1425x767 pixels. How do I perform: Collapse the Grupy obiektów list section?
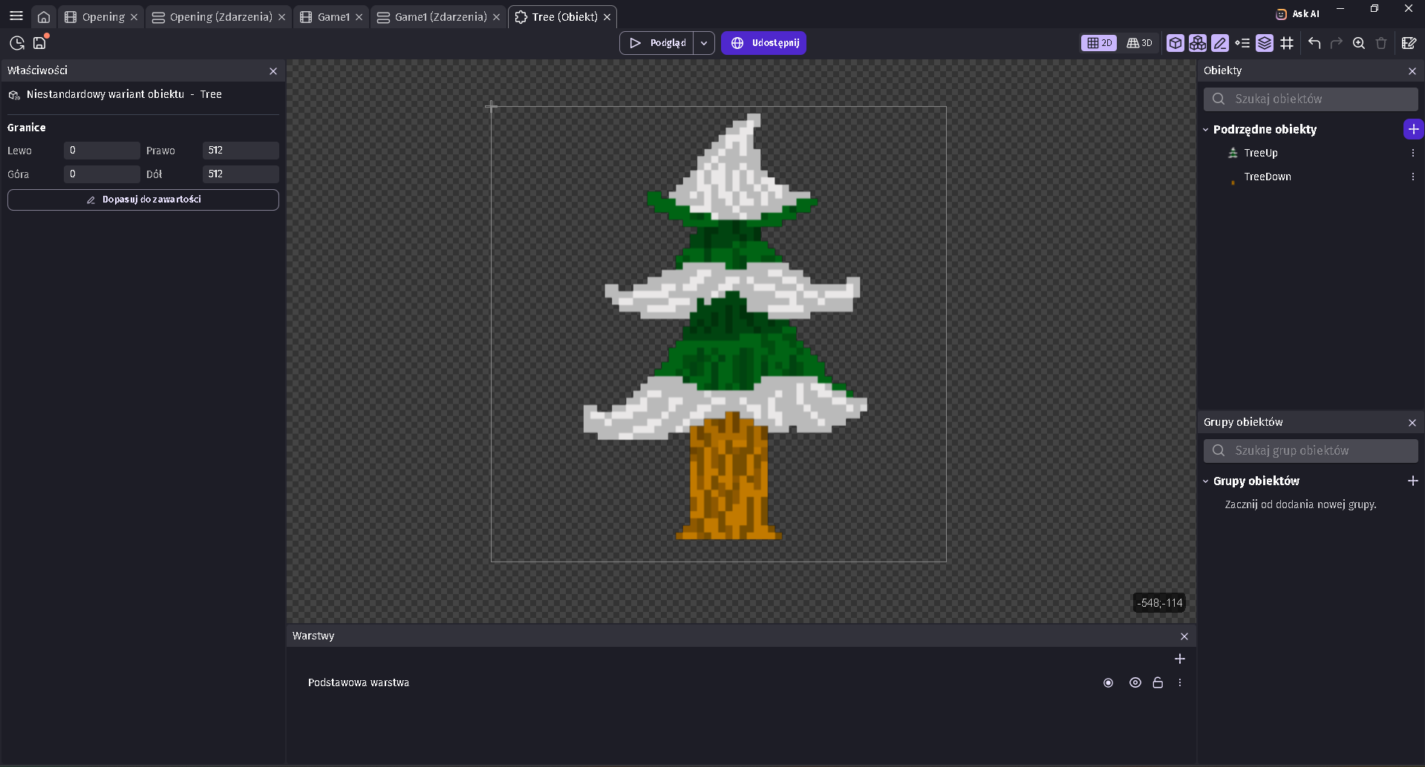tap(1206, 481)
